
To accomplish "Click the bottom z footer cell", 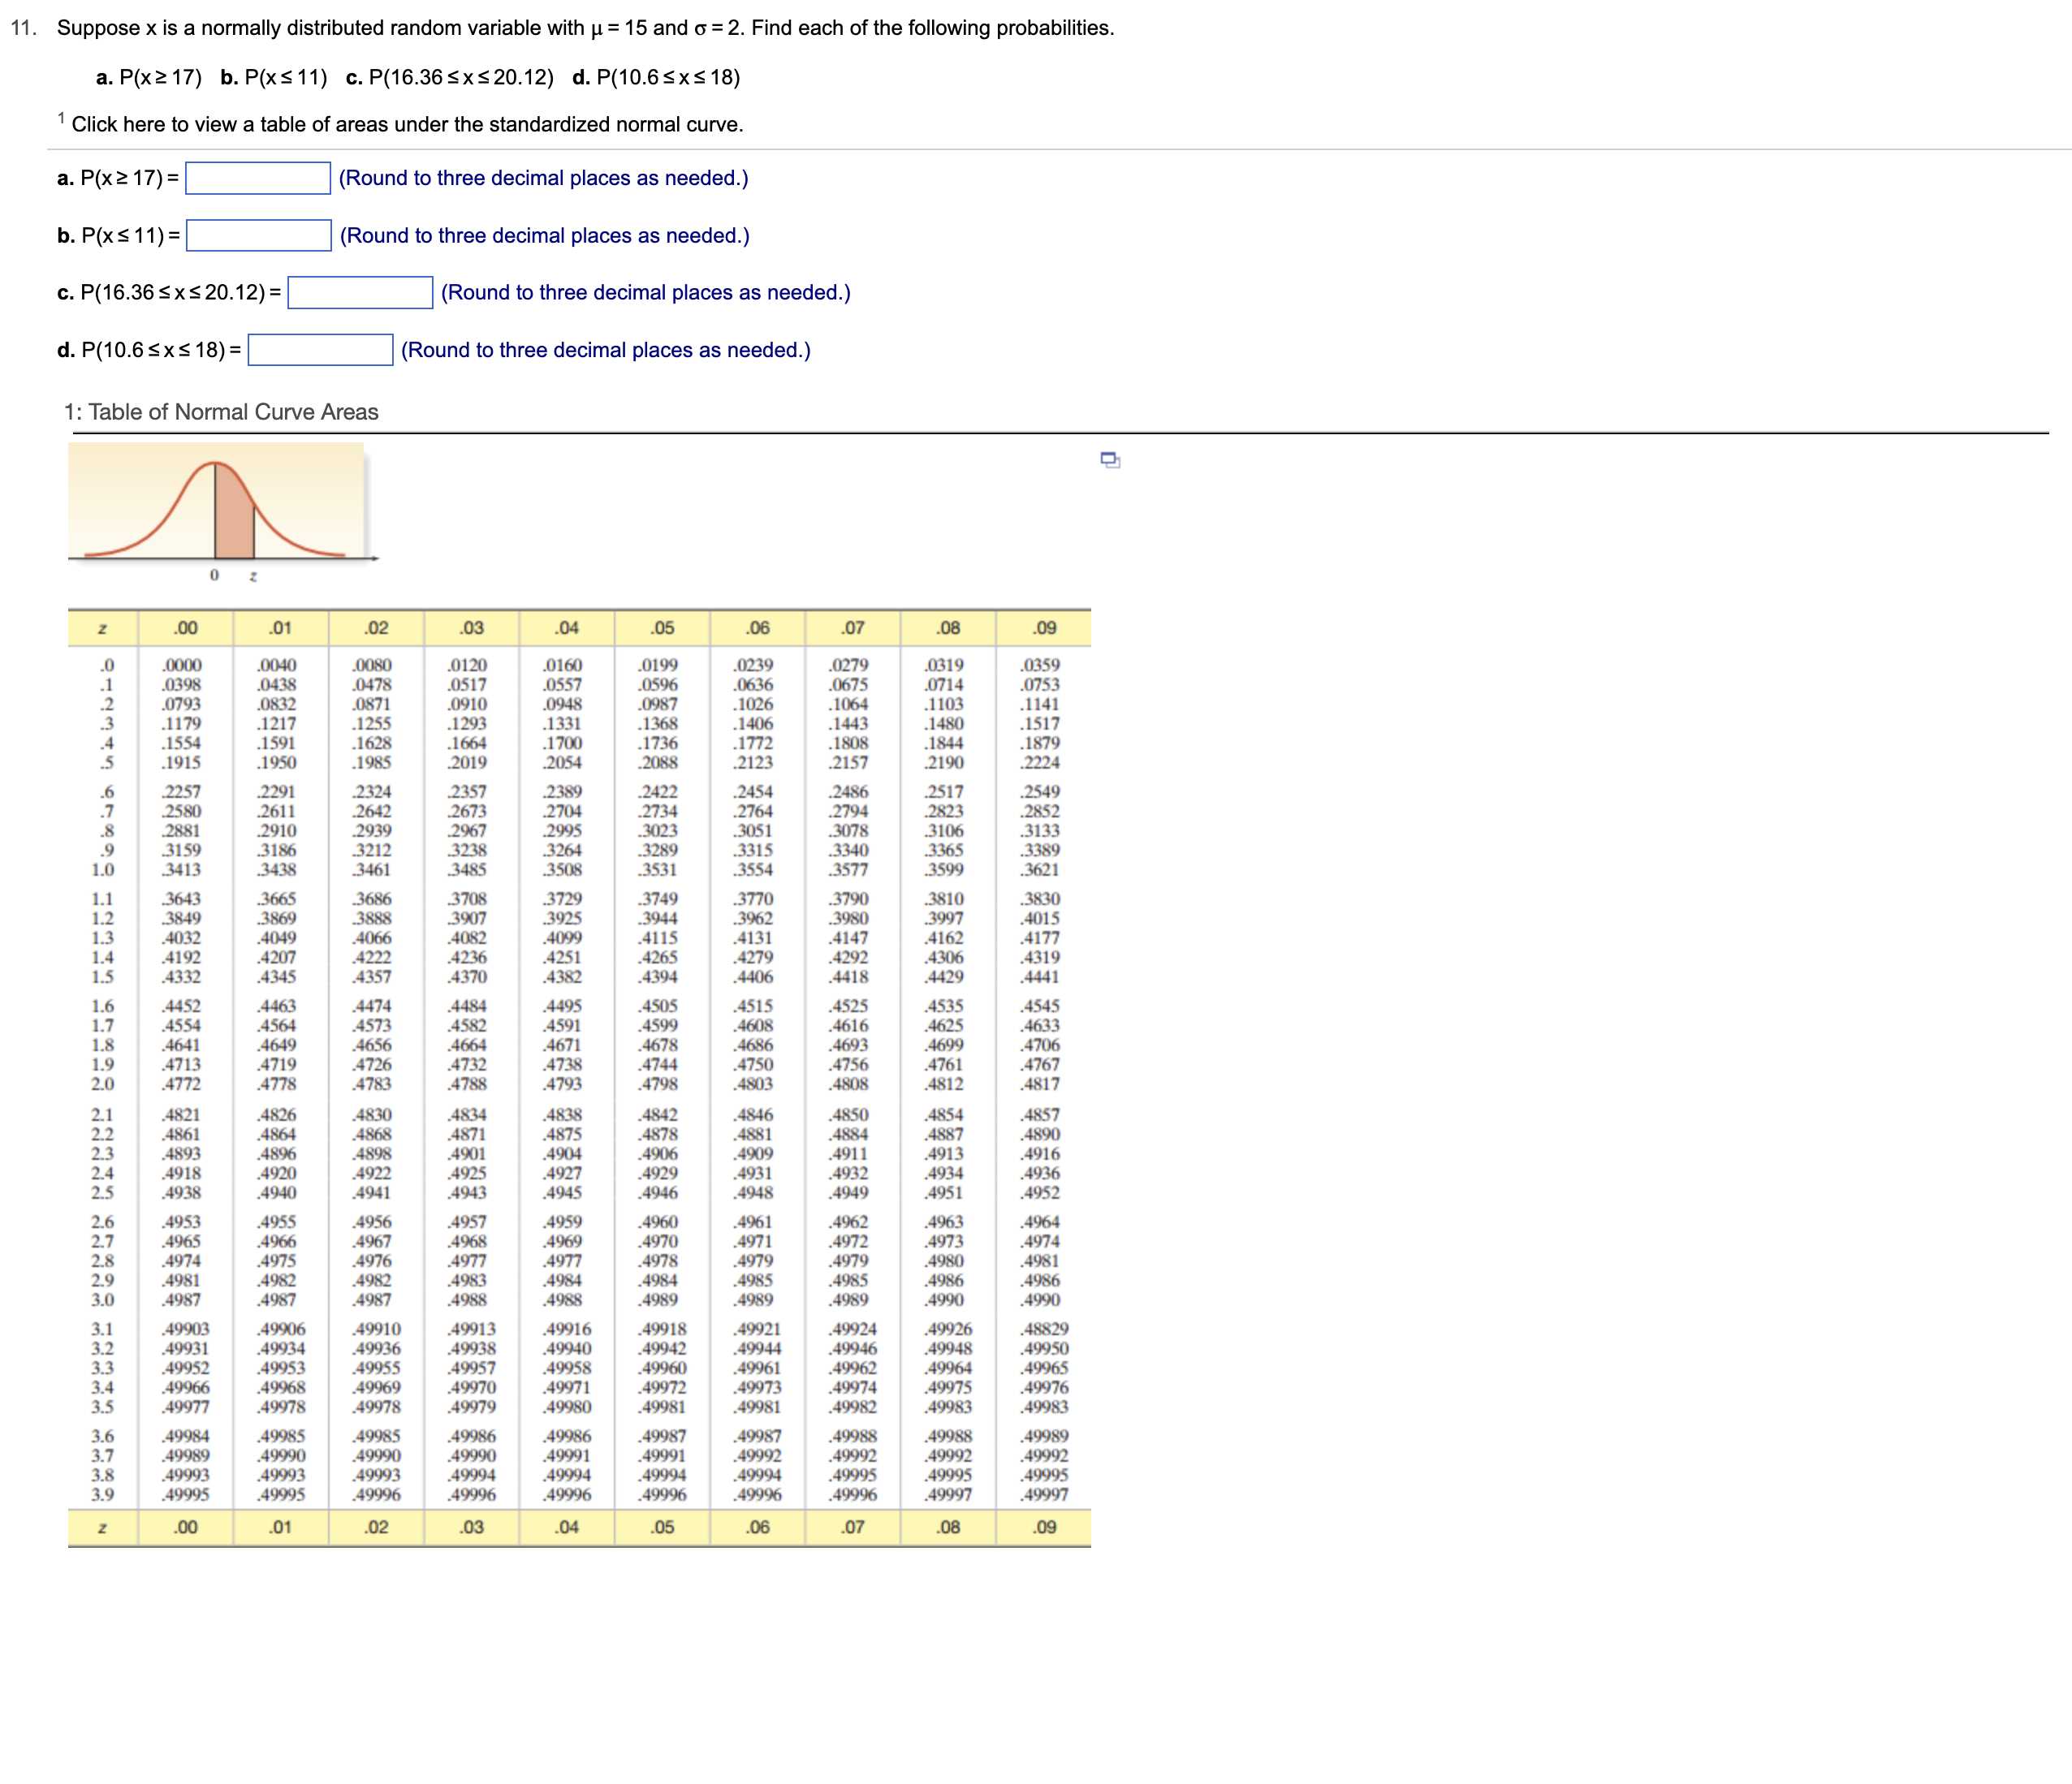I will (102, 1528).
